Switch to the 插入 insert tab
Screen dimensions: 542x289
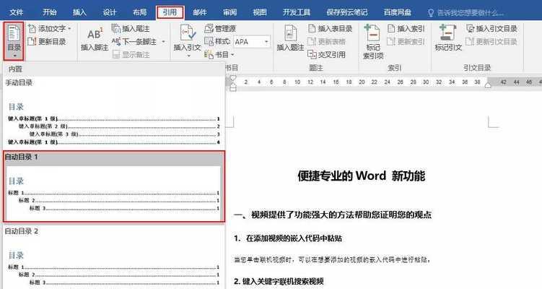click(79, 12)
